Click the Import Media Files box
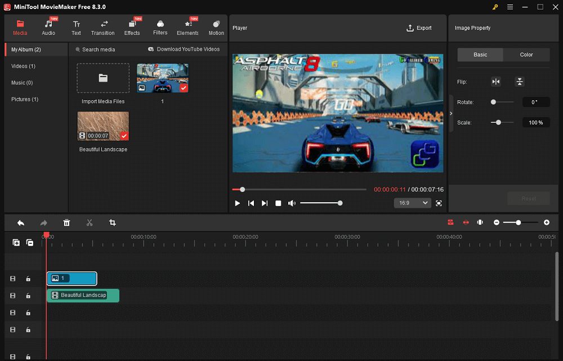 pos(103,78)
